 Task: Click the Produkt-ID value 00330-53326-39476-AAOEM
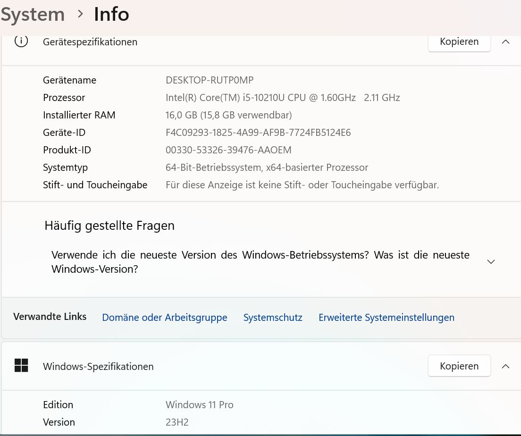228,150
